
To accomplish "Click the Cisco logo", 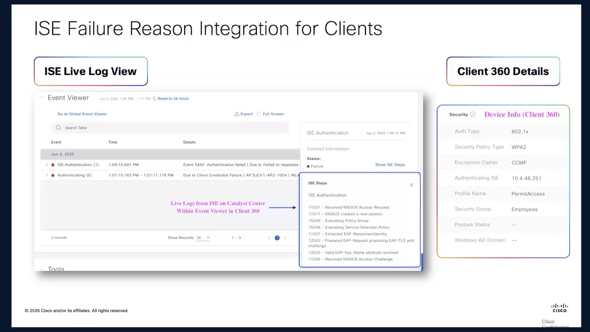I will point(560,308).
